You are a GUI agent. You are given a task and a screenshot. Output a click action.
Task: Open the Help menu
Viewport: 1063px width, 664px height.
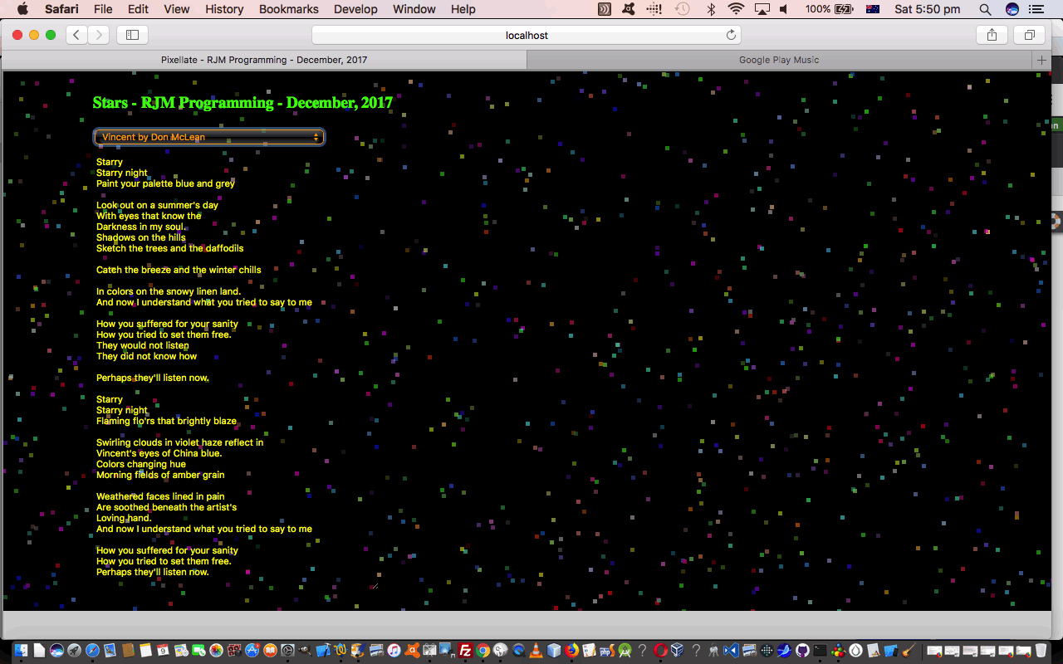click(x=463, y=9)
